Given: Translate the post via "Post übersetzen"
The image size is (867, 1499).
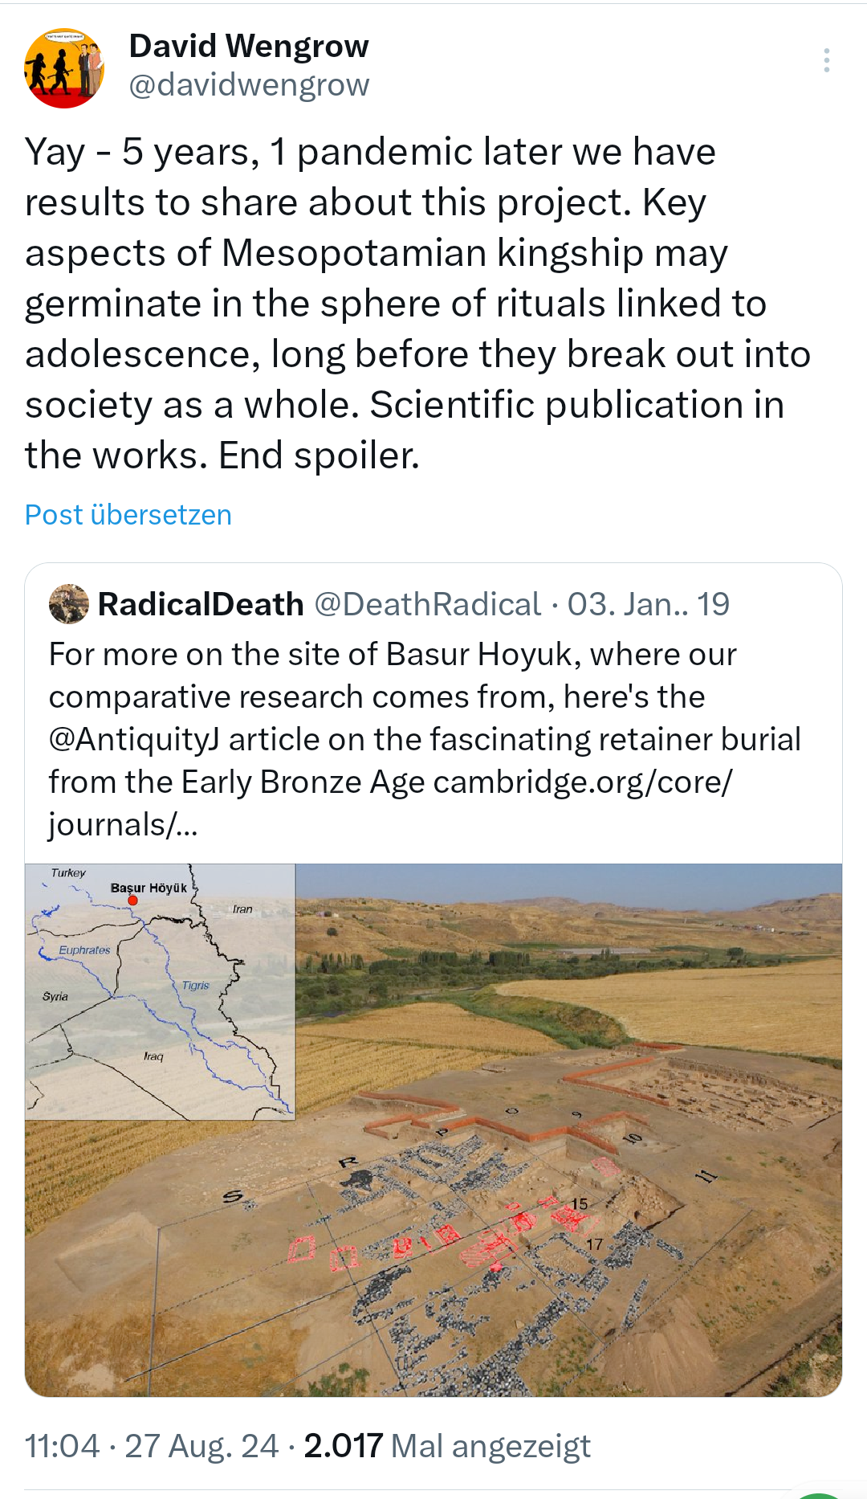Looking at the screenshot, I should [x=128, y=515].
